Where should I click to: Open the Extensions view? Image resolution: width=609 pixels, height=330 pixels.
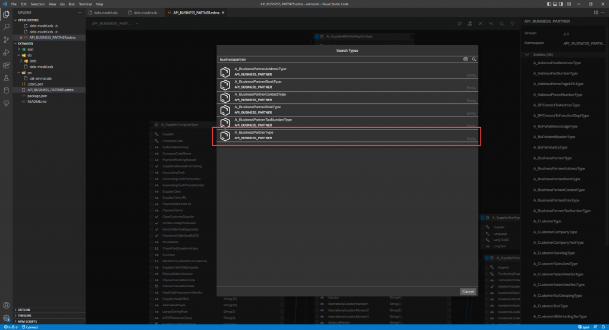pos(6,65)
